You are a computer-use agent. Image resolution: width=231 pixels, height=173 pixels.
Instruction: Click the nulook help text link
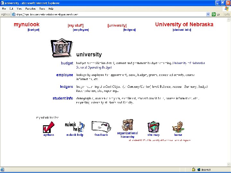[x=75, y=135]
